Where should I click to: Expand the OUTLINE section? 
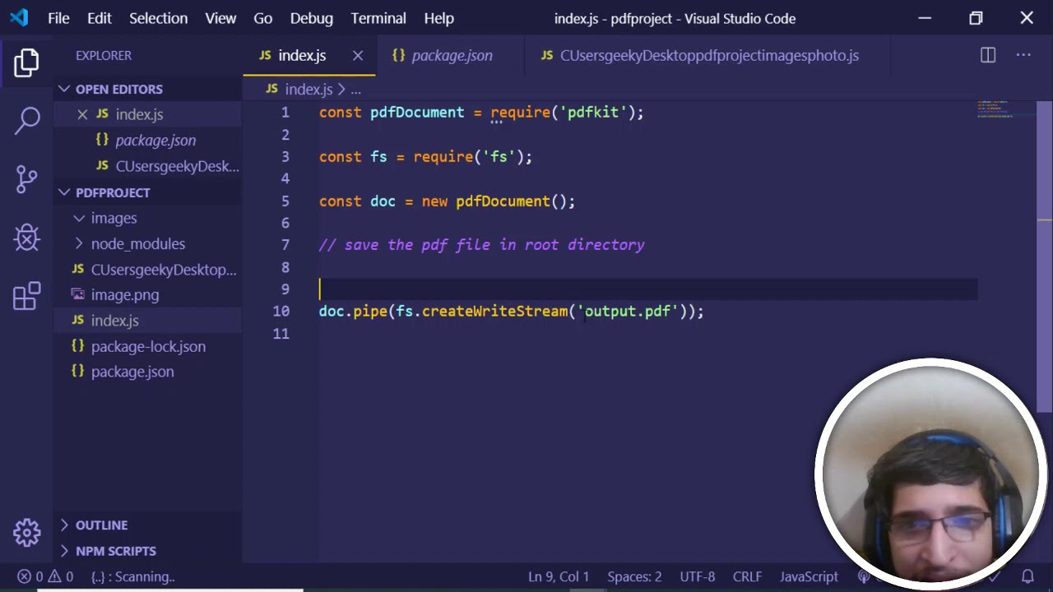(x=101, y=525)
